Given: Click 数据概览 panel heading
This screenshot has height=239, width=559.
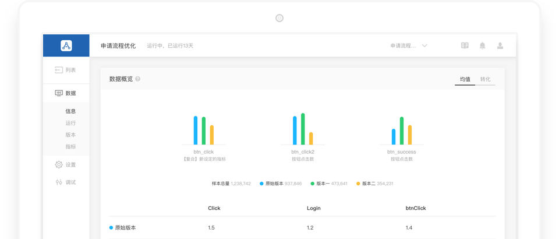Looking at the screenshot, I should click(x=121, y=79).
